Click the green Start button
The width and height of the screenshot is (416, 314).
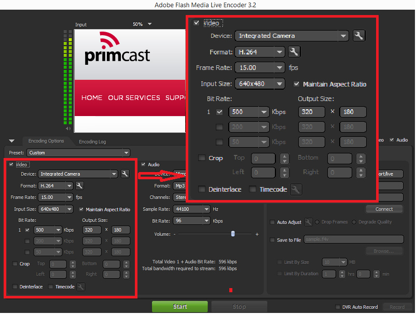coord(180,307)
